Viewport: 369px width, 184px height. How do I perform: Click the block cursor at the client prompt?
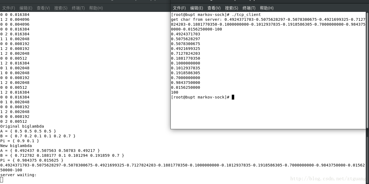point(233,97)
